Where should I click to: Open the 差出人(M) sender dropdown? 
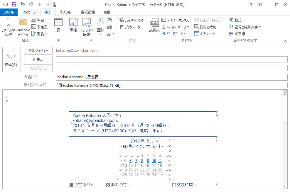point(38,51)
